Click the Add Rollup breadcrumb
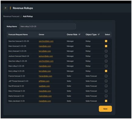The image size is (132, 119). (x=28, y=16)
